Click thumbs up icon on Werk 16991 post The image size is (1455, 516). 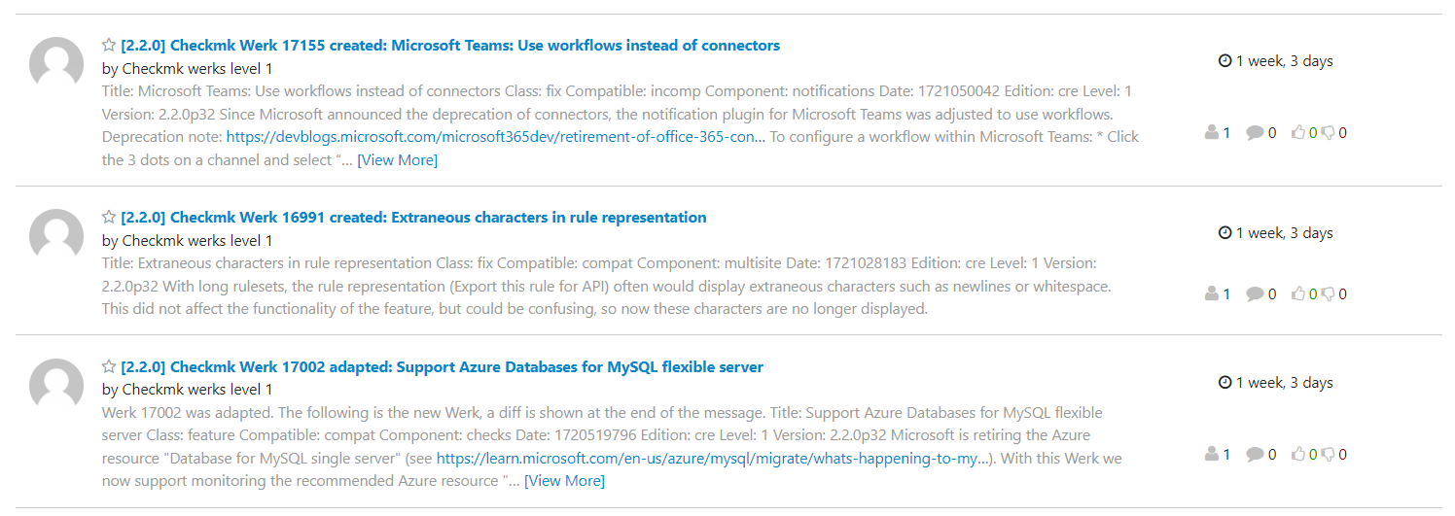[1297, 293]
